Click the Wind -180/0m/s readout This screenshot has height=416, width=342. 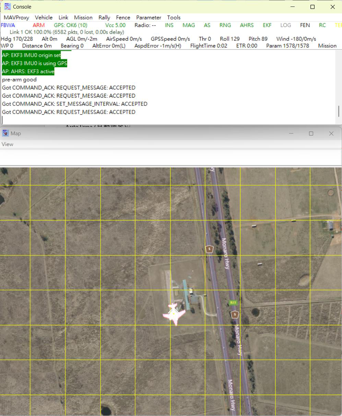tap(296, 39)
